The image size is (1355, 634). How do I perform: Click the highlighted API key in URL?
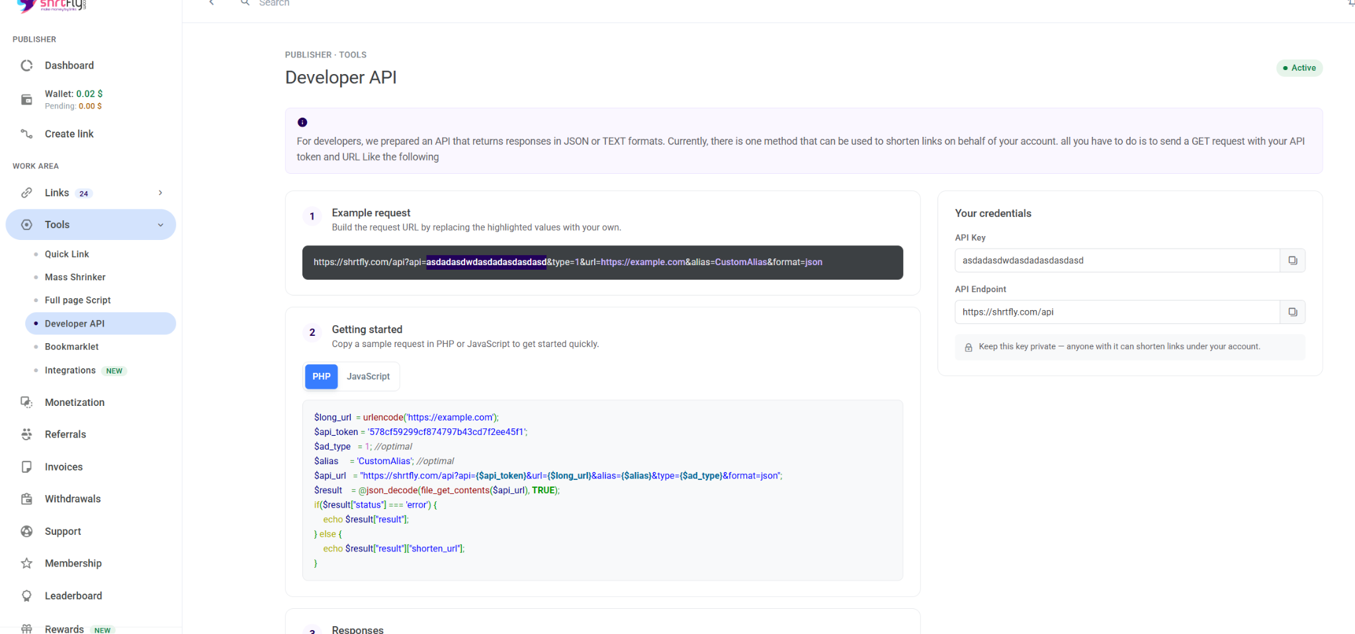486,262
